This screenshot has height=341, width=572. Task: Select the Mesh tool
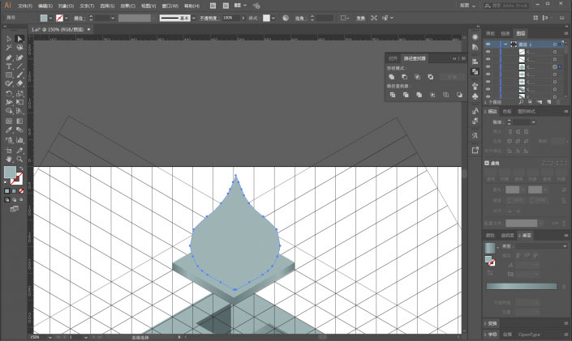tap(9, 121)
